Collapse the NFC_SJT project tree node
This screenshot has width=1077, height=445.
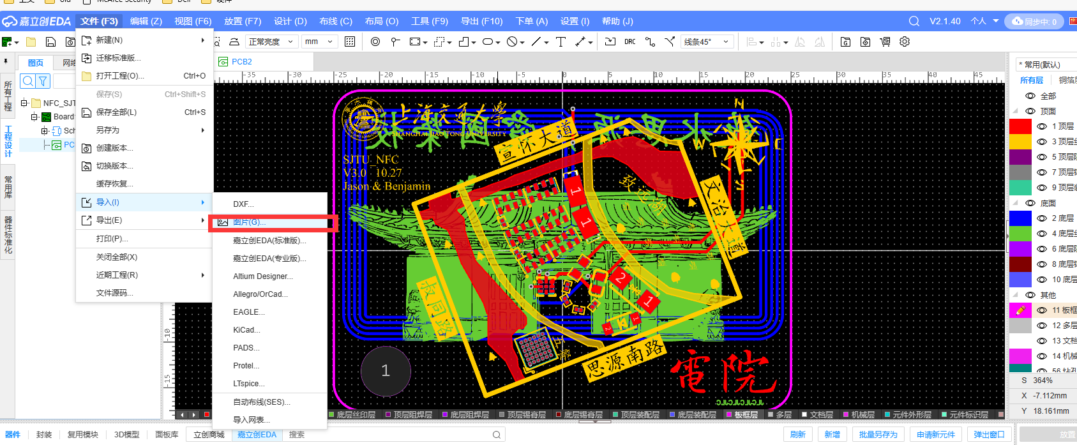coord(24,103)
